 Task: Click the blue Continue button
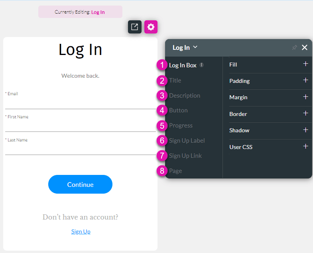(x=80, y=184)
